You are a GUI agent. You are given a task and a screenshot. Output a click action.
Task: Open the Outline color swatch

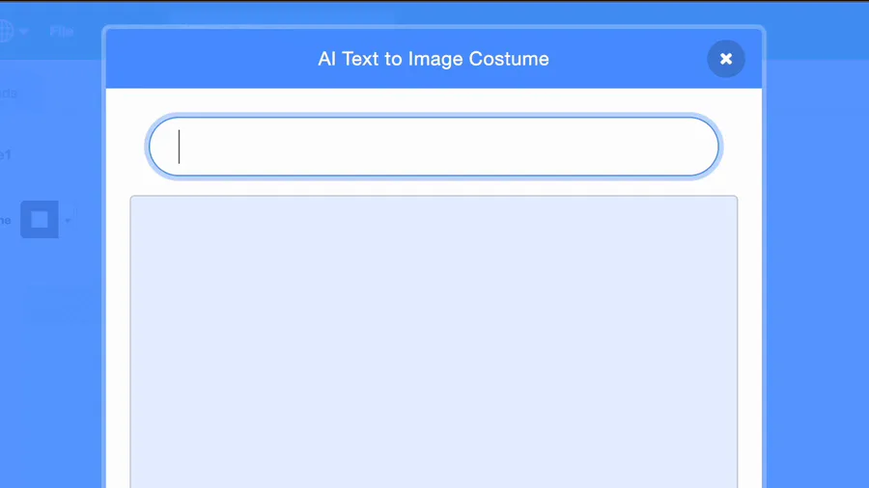(x=40, y=220)
